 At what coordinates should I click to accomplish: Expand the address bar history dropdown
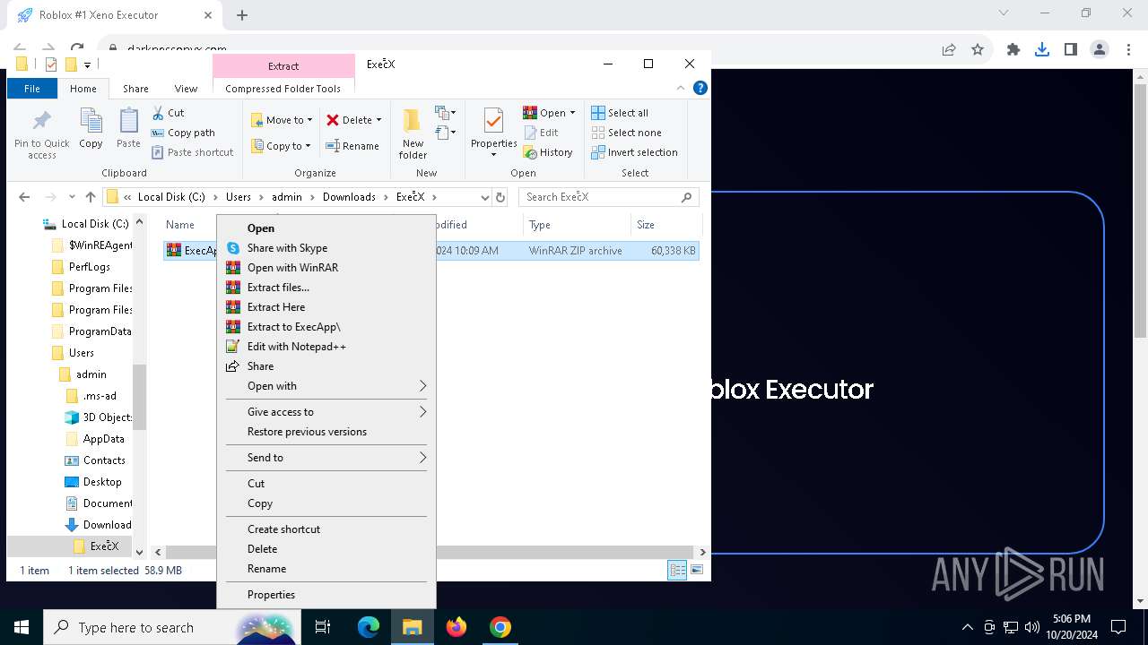point(484,197)
